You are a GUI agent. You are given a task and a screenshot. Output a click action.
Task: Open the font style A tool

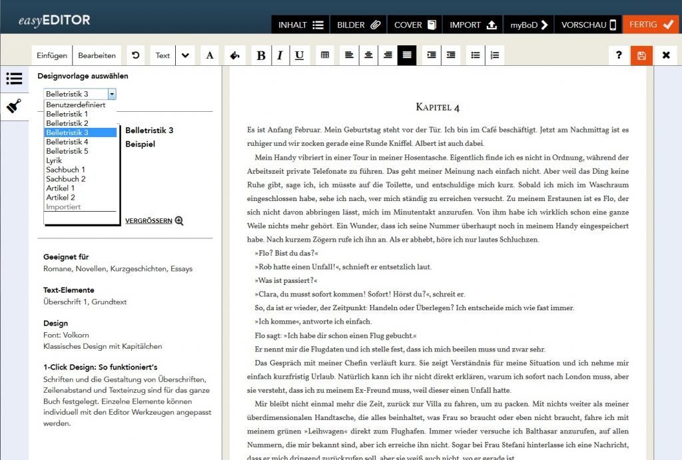(210, 55)
